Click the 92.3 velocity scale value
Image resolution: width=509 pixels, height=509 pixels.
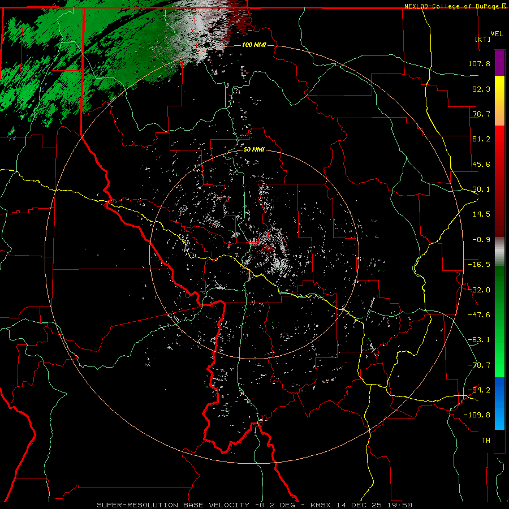[x=481, y=89]
